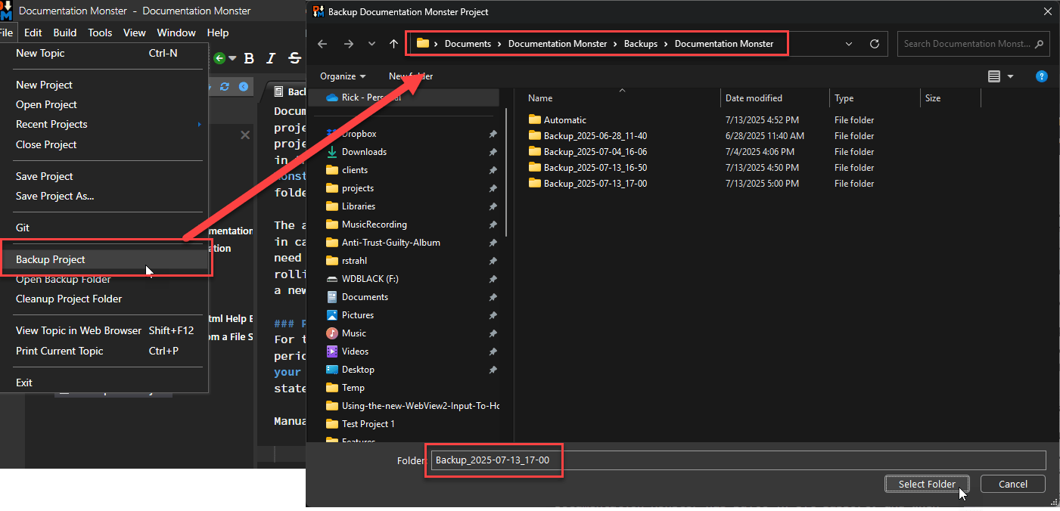The height and width of the screenshot is (511, 1060).
Task: Click the blue circular collapse-left icon
Action: tap(244, 87)
